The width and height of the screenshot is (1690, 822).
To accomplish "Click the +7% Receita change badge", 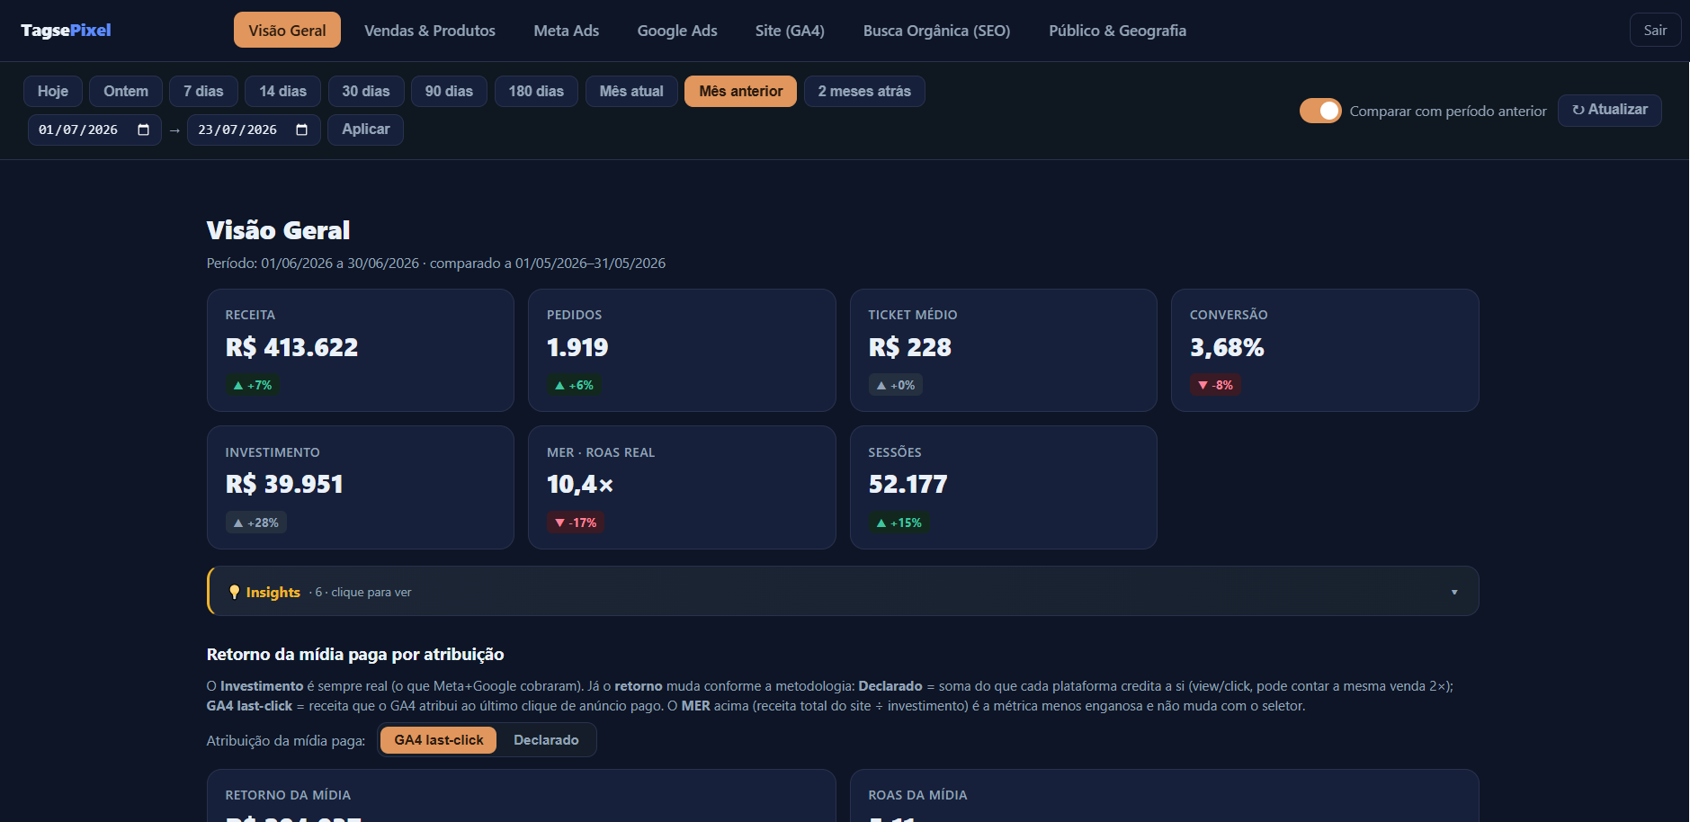I will 253,385.
